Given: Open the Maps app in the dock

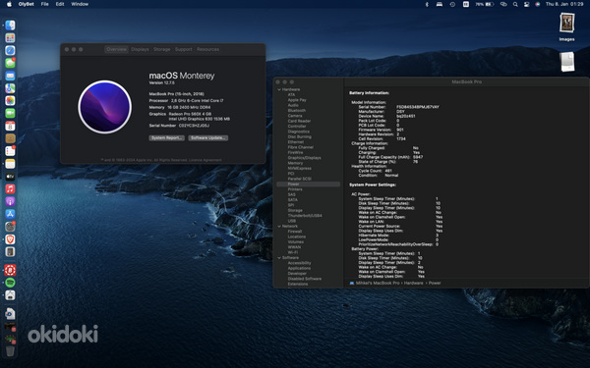Looking at the screenshot, I should (10, 88).
